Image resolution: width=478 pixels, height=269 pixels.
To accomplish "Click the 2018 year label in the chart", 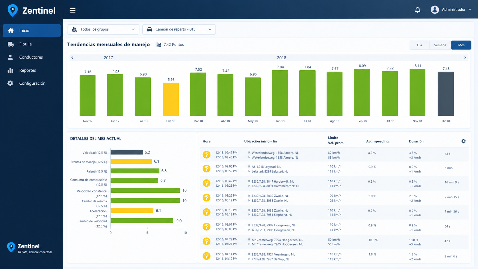I will pyautogui.click(x=281, y=58).
